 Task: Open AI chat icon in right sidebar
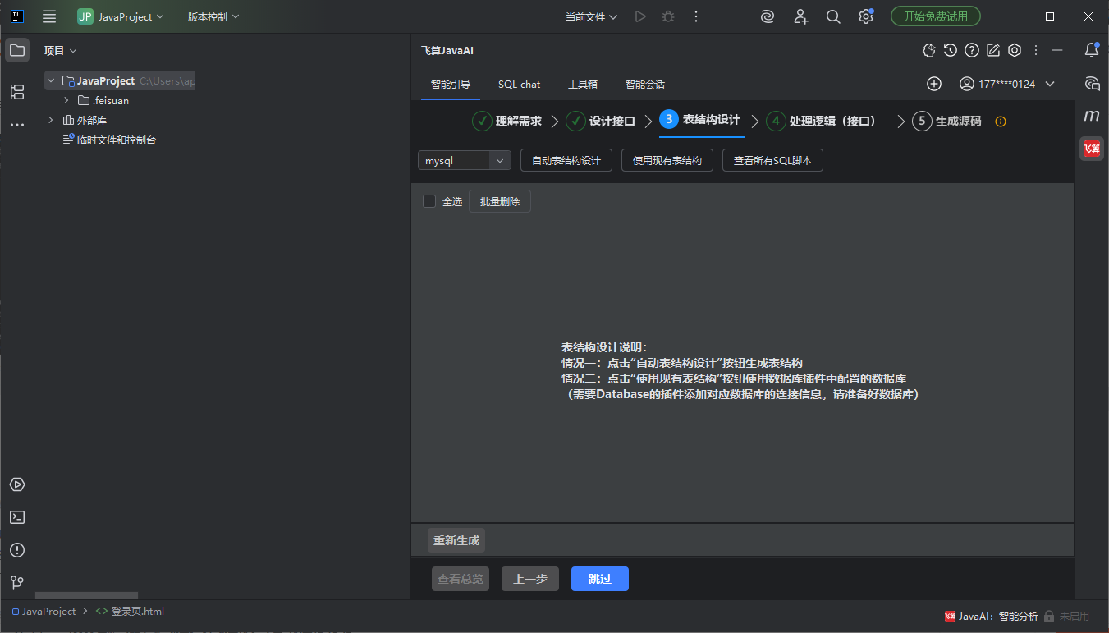pos(1092,83)
